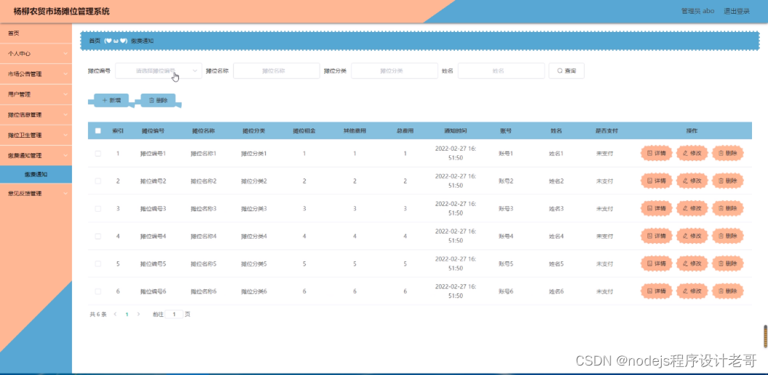Go to previous page arrow in pagination
The width and height of the screenshot is (768, 375).
tap(115, 314)
